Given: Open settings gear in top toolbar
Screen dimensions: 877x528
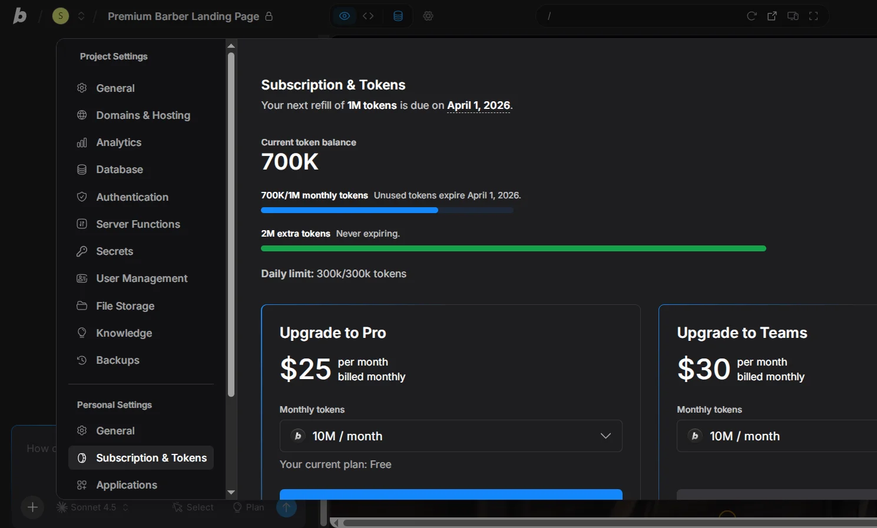Looking at the screenshot, I should coord(428,16).
